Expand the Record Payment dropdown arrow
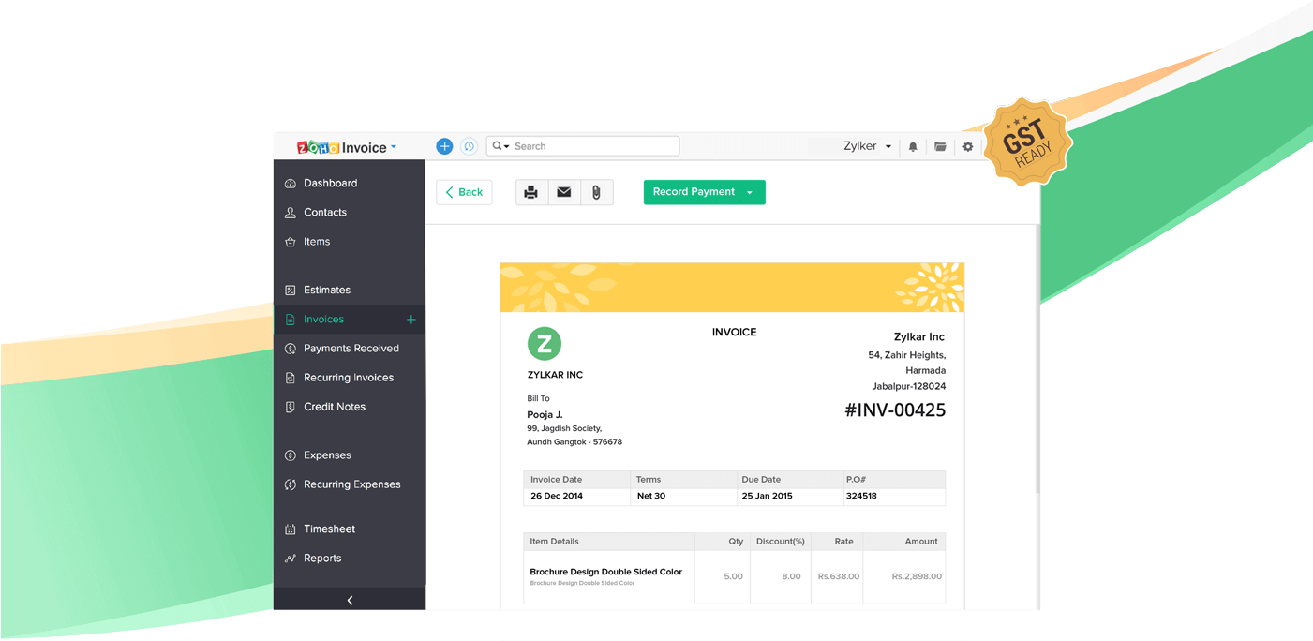Image resolution: width=1313 pixels, height=641 pixels. (x=749, y=192)
